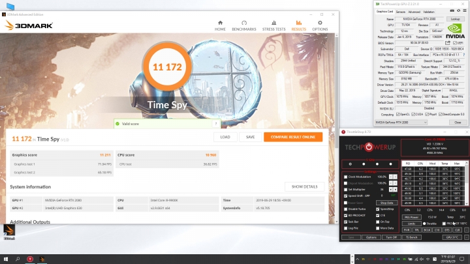Toggle BD PROCHOT checkbox

point(345,216)
